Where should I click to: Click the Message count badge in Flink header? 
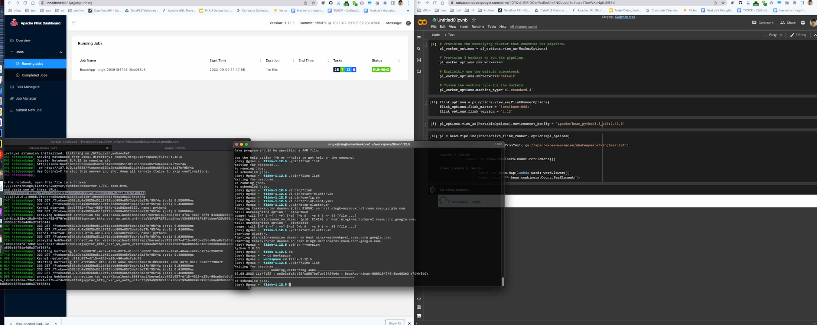pos(408,23)
